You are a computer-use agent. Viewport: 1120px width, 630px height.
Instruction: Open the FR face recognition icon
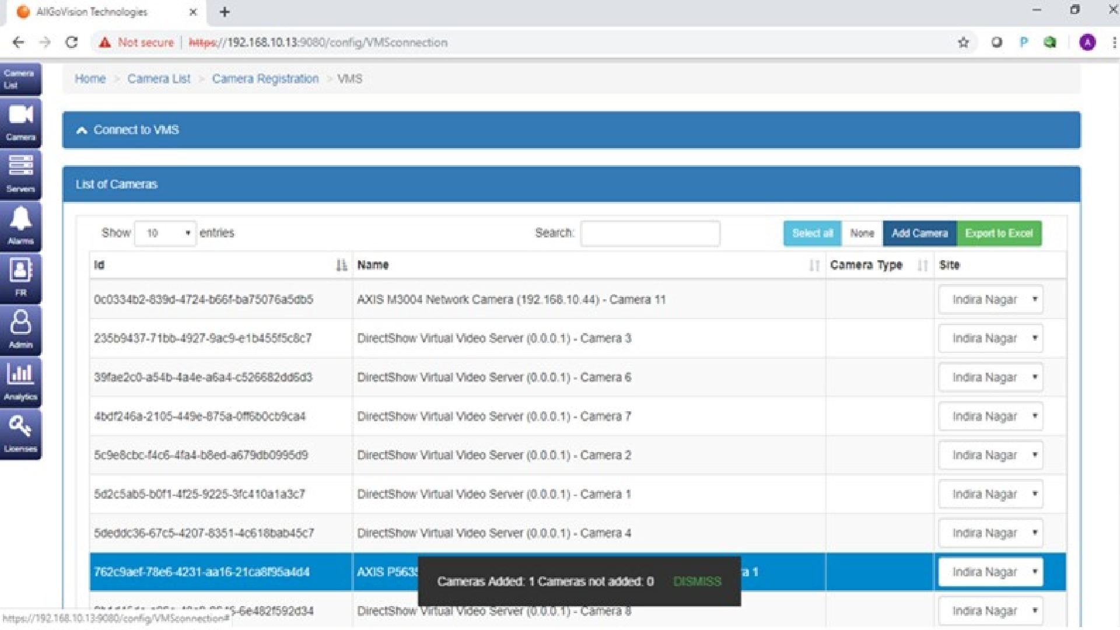[20, 278]
